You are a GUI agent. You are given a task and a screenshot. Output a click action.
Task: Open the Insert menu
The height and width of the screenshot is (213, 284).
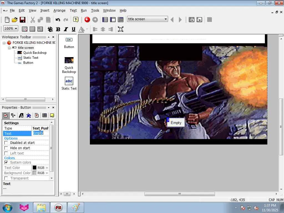point(45,11)
